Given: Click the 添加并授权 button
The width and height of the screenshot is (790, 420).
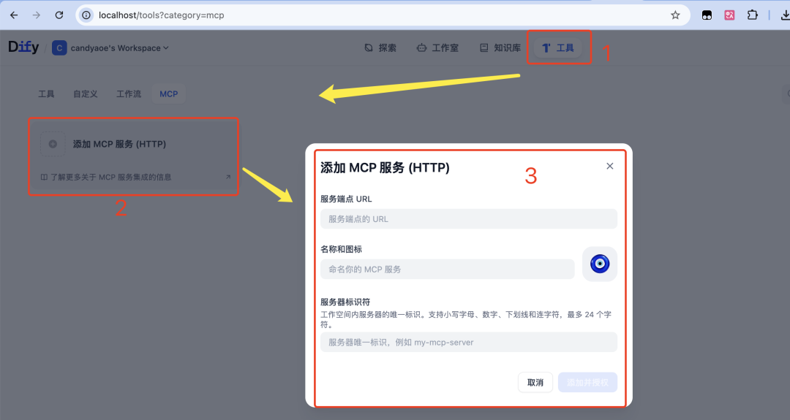Looking at the screenshot, I should 587,382.
